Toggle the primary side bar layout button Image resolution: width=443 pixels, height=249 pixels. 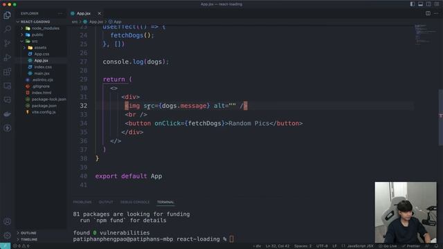tap(413, 4)
